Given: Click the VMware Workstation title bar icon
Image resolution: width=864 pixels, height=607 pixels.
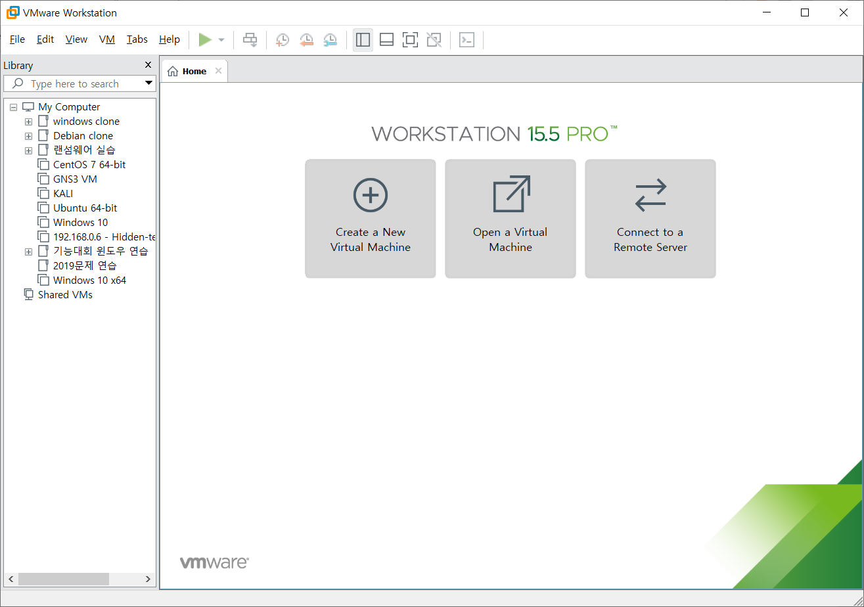Looking at the screenshot, I should [x=12, y=12].
